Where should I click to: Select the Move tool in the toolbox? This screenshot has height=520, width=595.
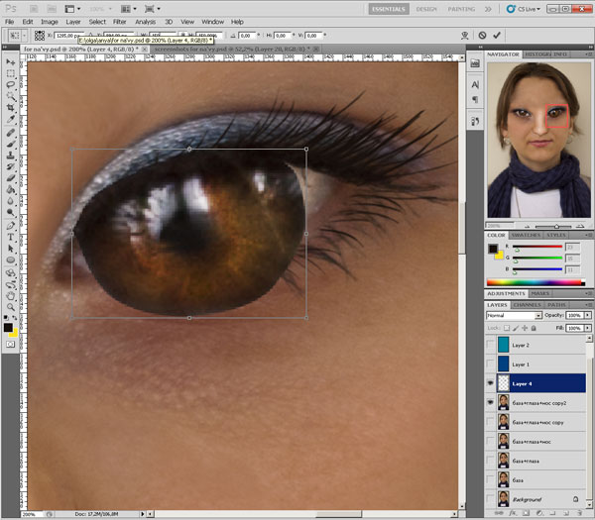pyautogui.click(x=10, y=59)
